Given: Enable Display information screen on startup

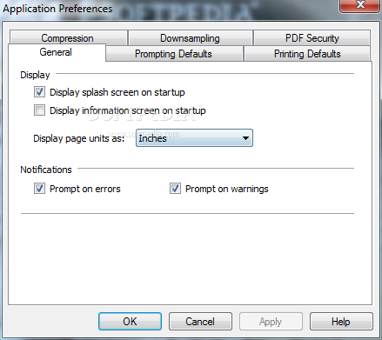Looking at the screenshot, I should click(39, 110).
